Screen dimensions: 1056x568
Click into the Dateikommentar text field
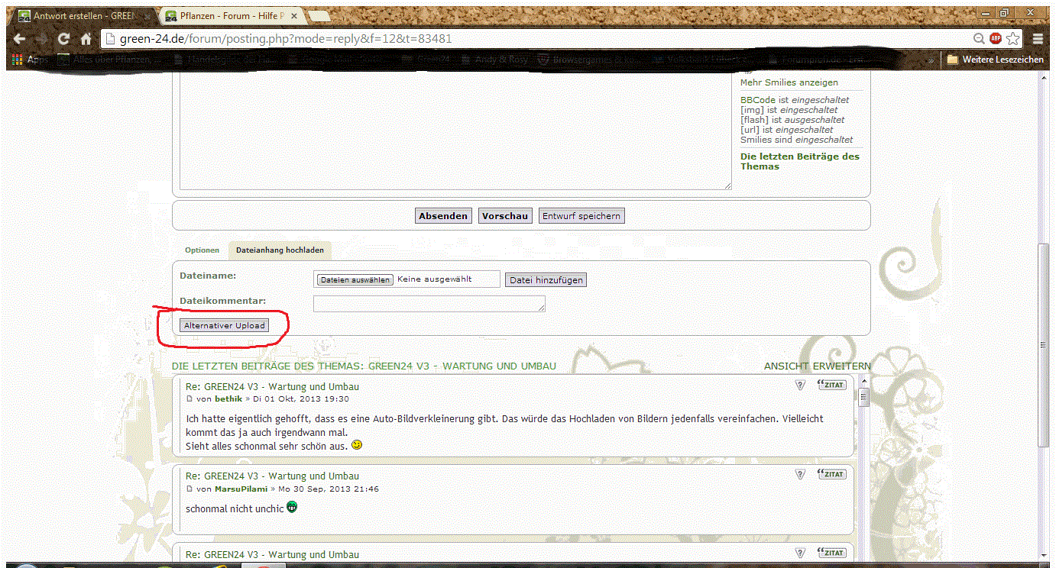(x=429, y=304)
